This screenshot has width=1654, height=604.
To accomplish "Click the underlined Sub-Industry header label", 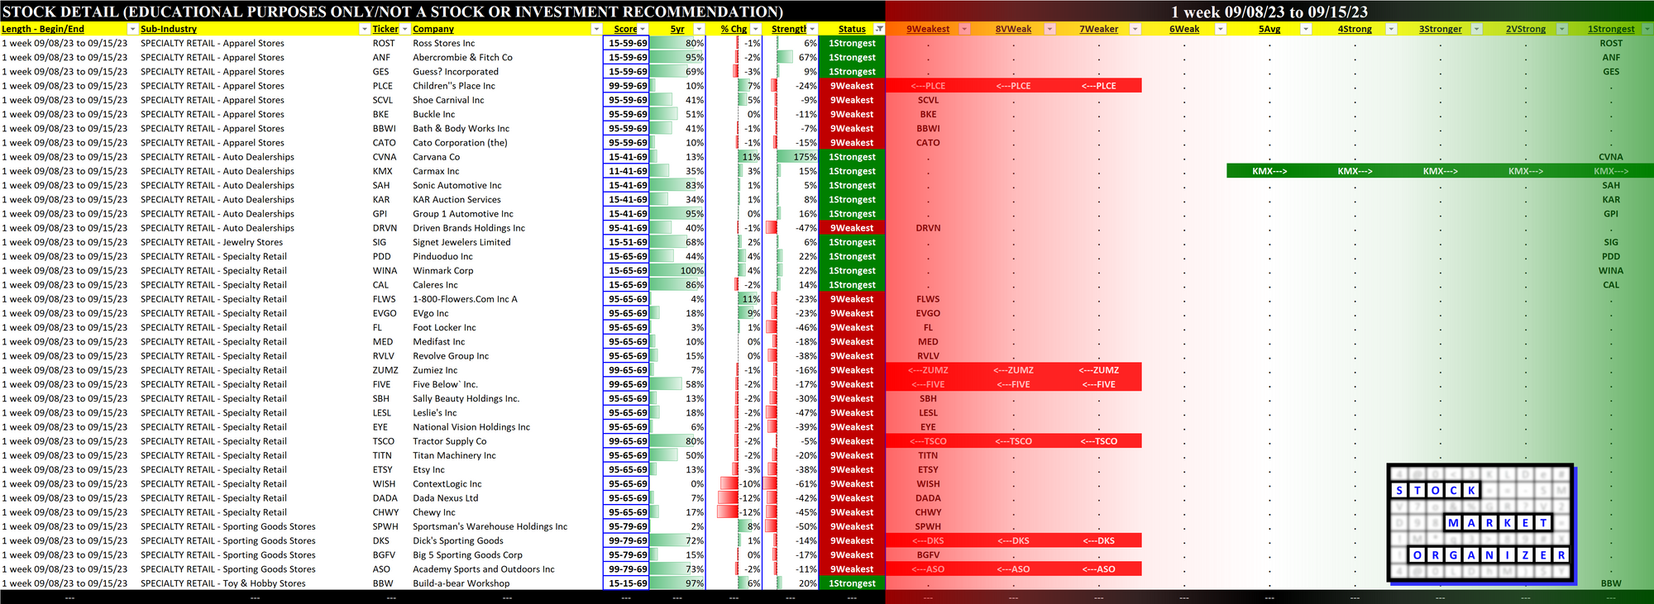I will click(x=169, y=29).
